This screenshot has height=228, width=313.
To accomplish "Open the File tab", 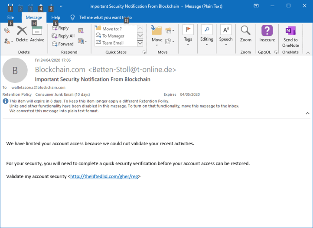I will pos(10,17).
